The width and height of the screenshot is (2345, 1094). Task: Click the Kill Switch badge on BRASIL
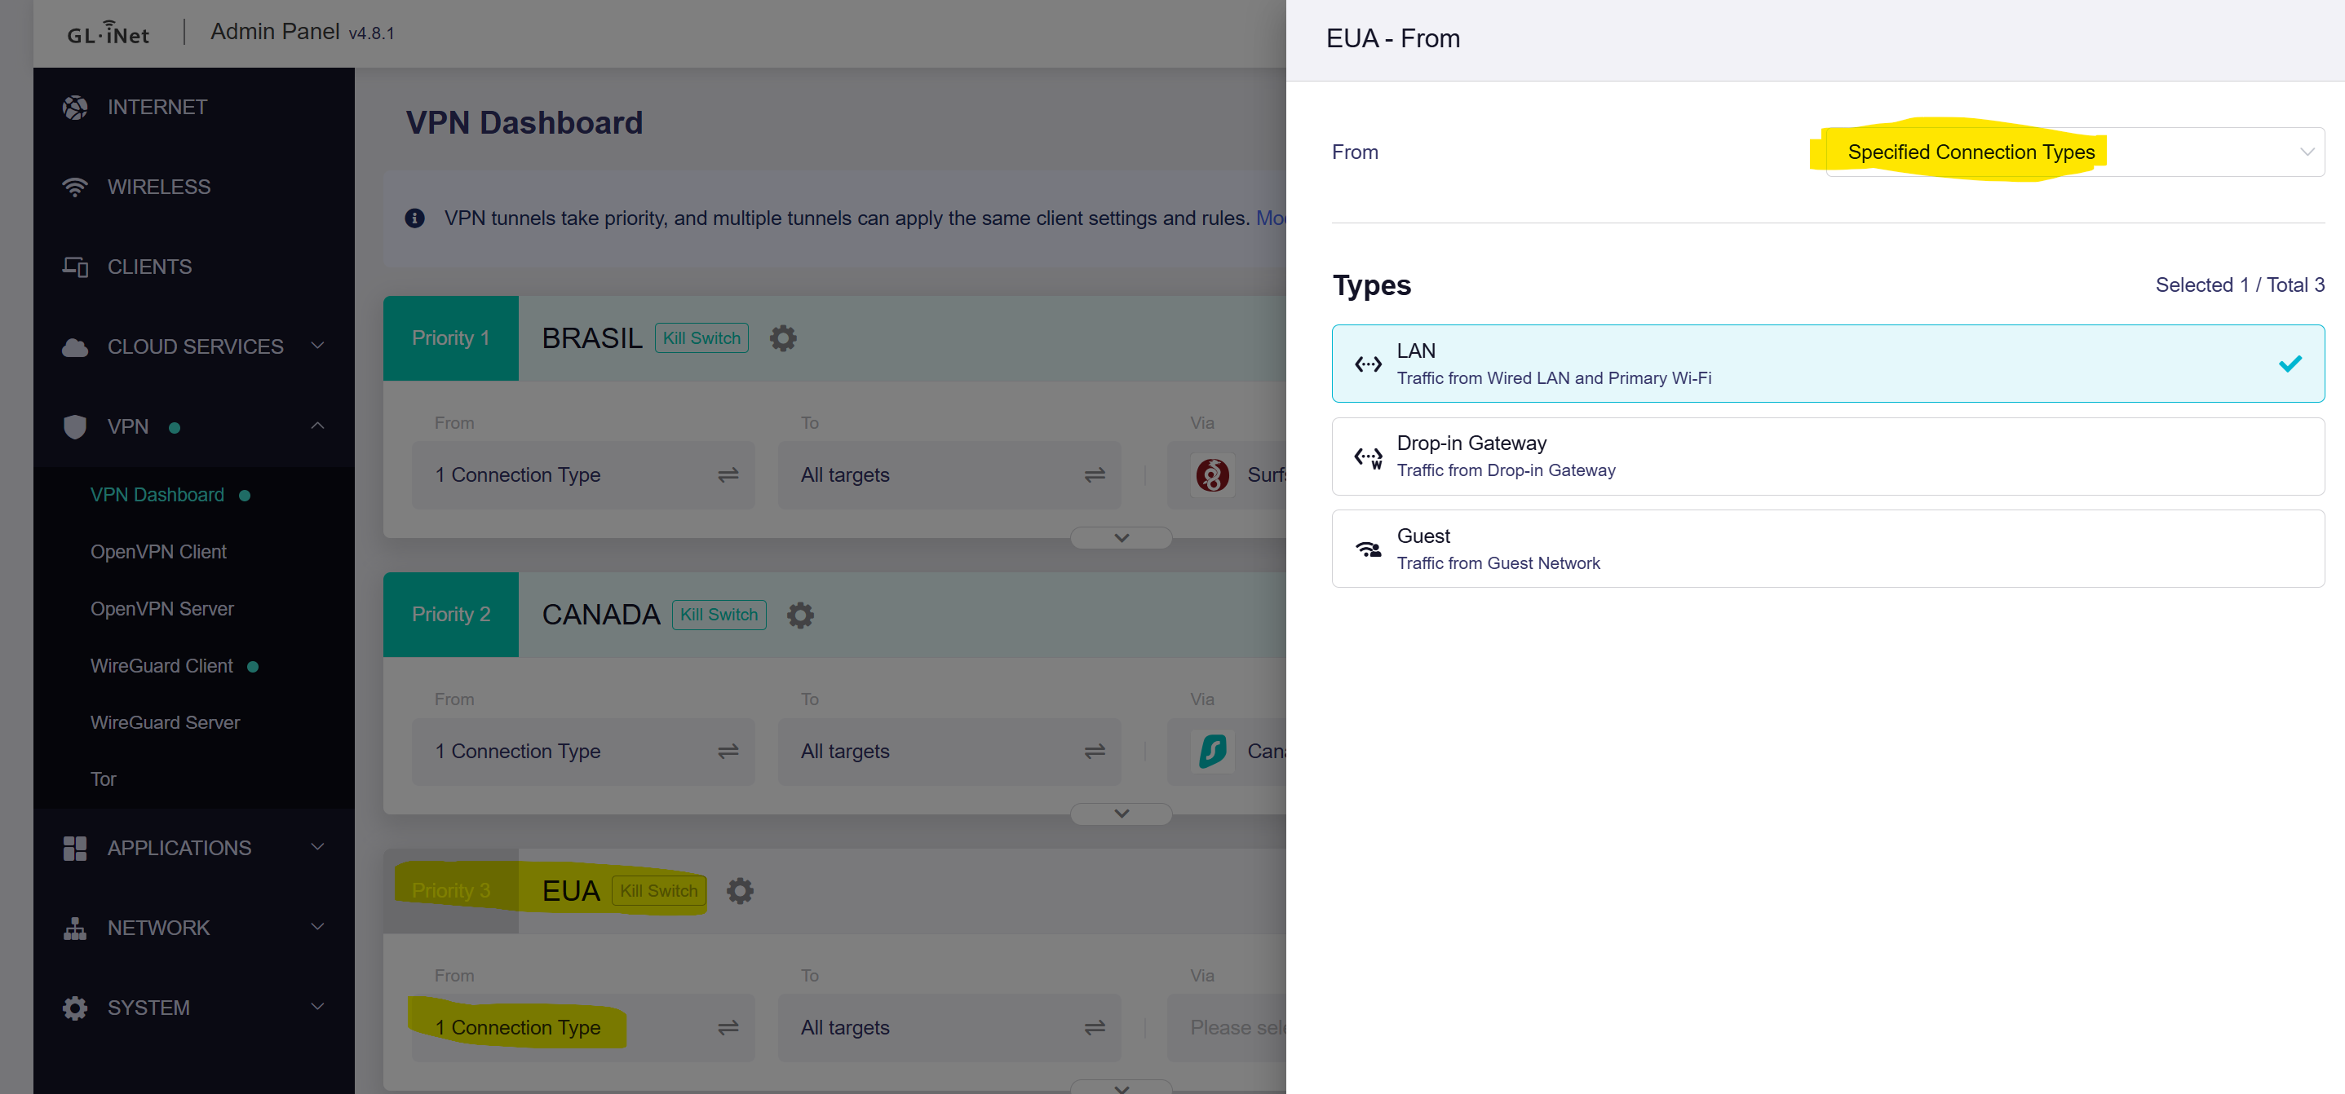point(701,338)
